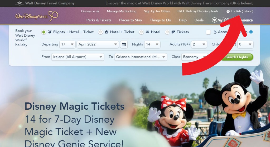Open the calendar date picker icon

coord(124,44)
